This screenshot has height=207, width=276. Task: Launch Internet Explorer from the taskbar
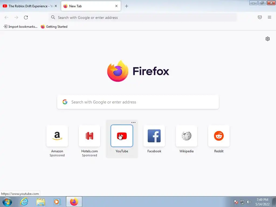point(24,202)
